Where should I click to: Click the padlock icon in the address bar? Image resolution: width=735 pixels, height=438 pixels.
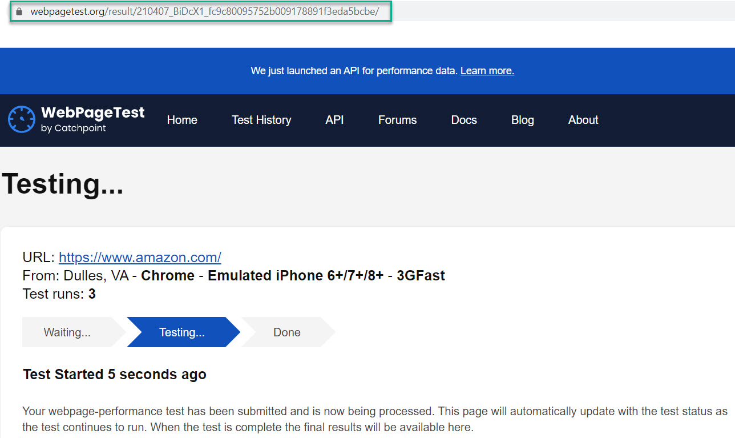point(19,11)
